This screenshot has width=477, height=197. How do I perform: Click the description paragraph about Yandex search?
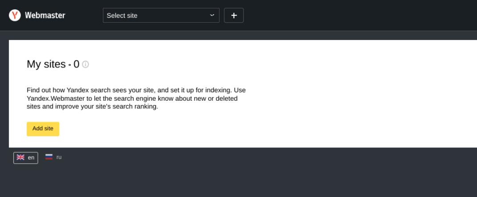coord(136,98)
